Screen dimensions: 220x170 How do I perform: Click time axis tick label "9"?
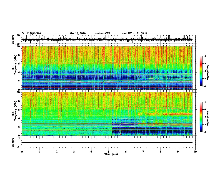tap(178, 152)
